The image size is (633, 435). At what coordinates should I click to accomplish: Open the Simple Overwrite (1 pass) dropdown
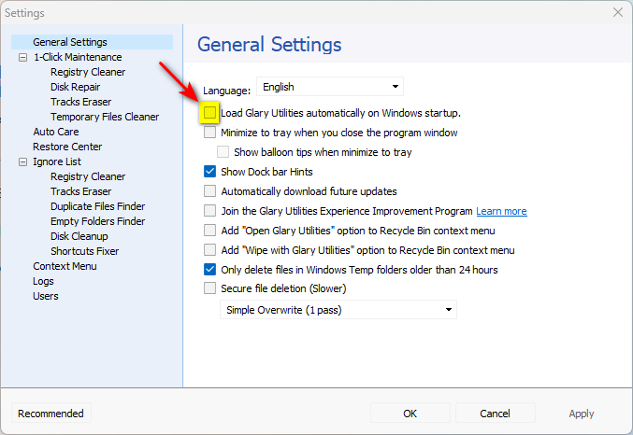338,310
